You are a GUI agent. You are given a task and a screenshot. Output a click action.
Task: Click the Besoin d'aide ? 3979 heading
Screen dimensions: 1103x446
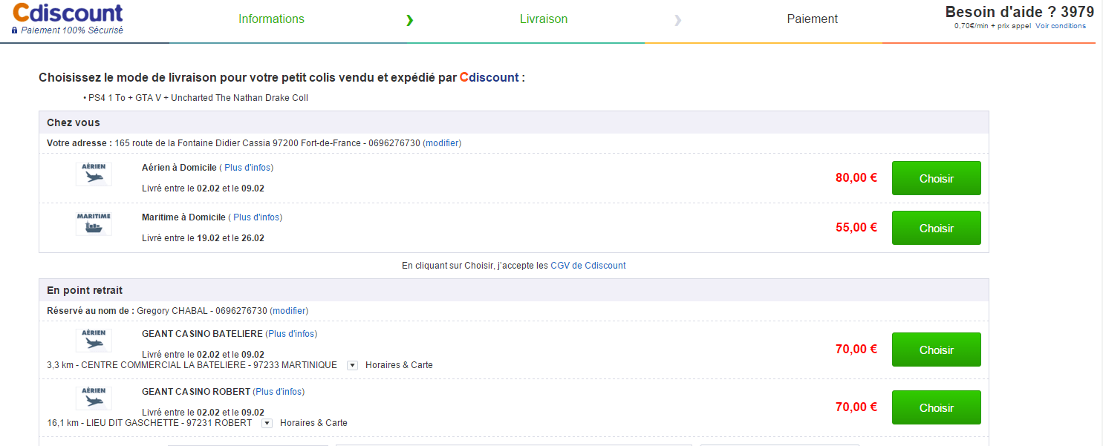tap(1020, 12)
